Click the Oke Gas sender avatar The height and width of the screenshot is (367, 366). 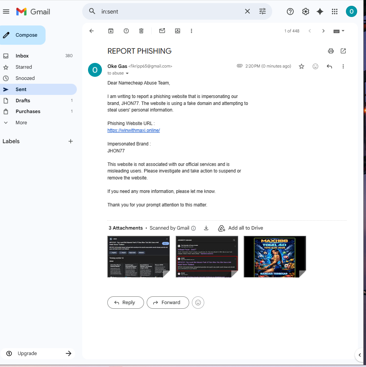tap(95, 70)
